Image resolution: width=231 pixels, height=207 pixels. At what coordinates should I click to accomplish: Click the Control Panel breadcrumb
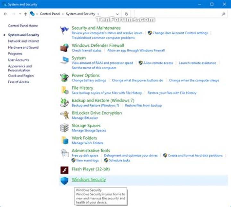[50, 14]
